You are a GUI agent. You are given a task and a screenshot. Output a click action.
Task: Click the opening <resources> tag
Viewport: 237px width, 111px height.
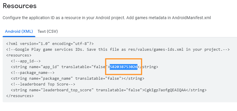[19, 55]
